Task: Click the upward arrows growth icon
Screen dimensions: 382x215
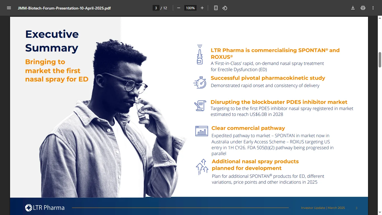Action: (x=202, y=167)
